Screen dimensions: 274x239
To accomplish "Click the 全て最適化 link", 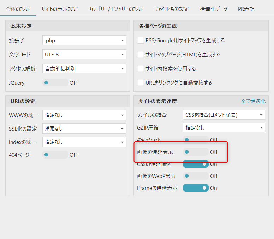I will coord(253,101).
